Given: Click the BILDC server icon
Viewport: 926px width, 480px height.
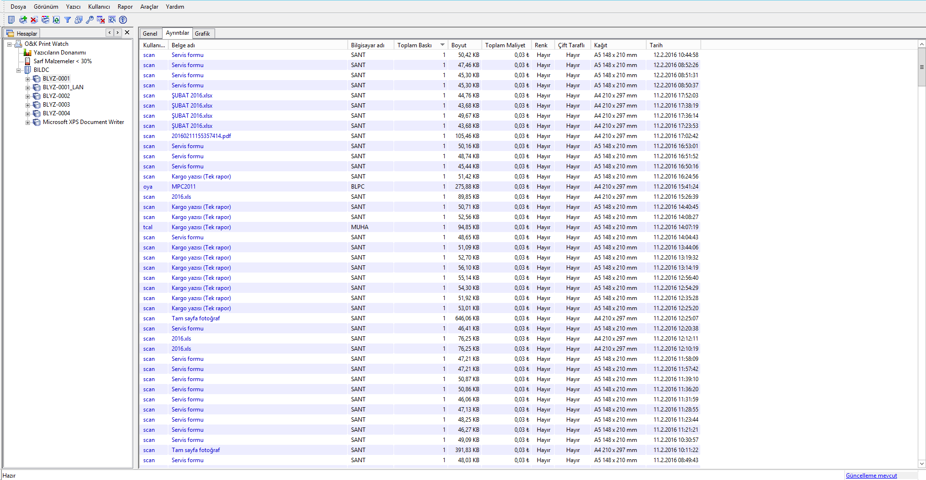Looking at the screenshot, I should [27, 70].
